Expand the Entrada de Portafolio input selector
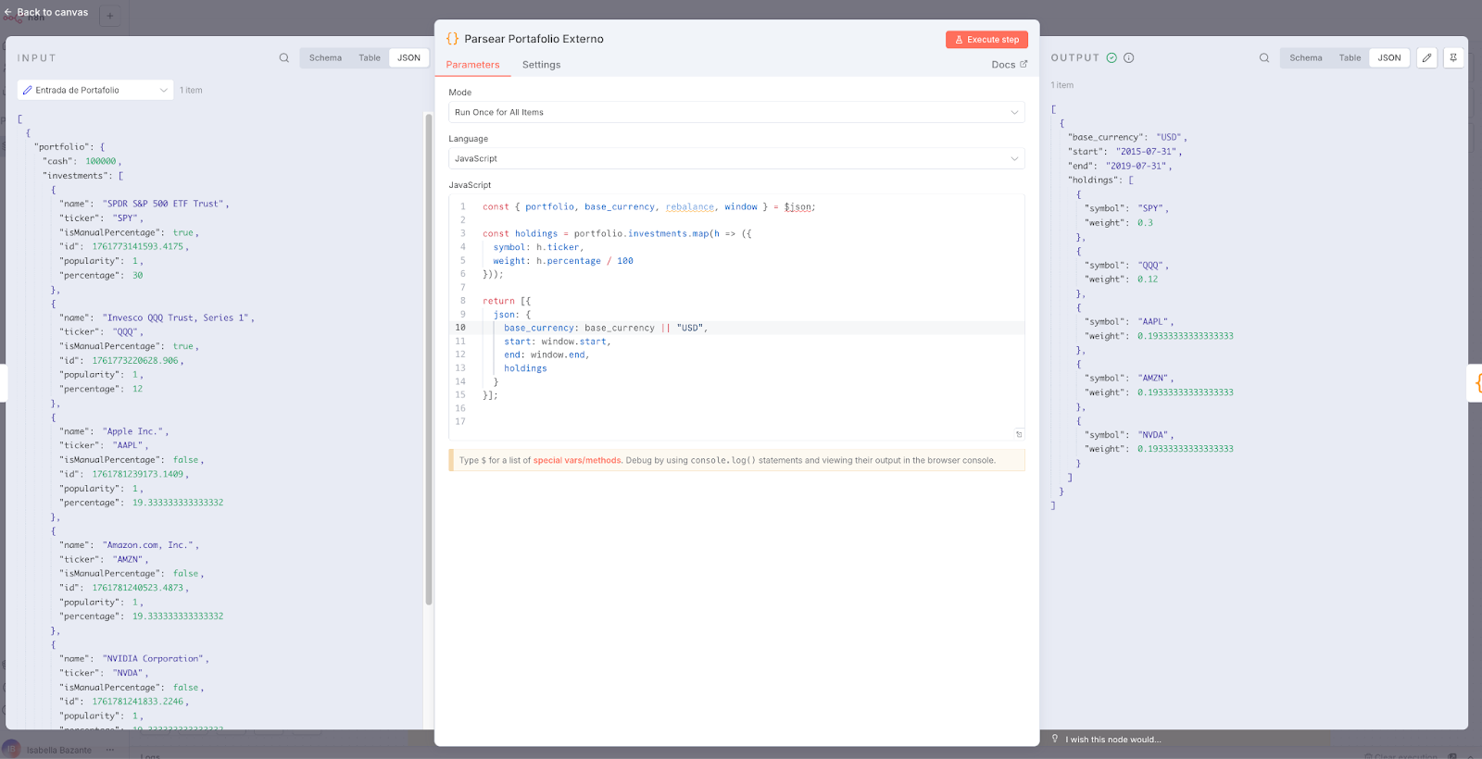This screenshot has width=1482, height=759. (x=95, y=90)
